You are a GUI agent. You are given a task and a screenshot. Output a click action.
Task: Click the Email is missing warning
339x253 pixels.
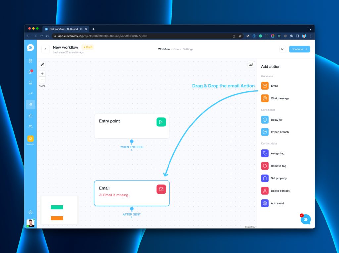click(x=114, y=195)
